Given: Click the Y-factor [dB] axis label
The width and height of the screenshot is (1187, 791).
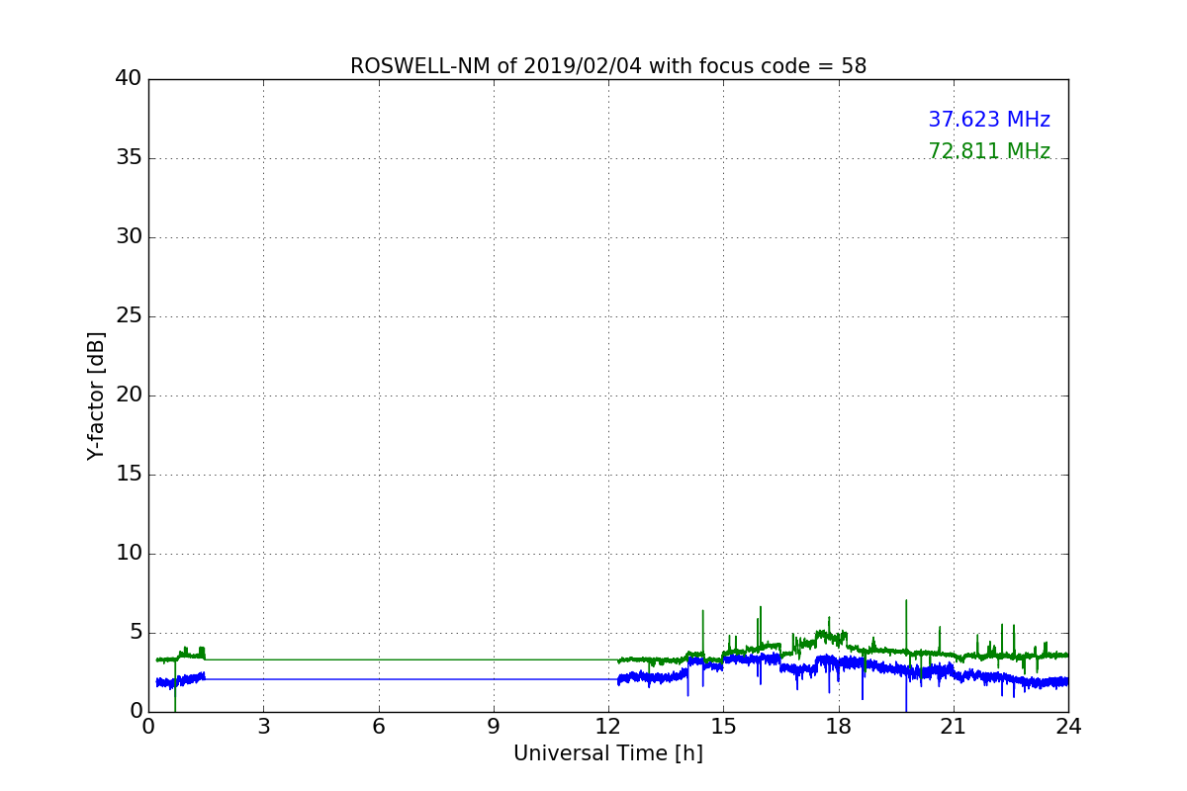Looking at the screenshot, I should [96, 395].
